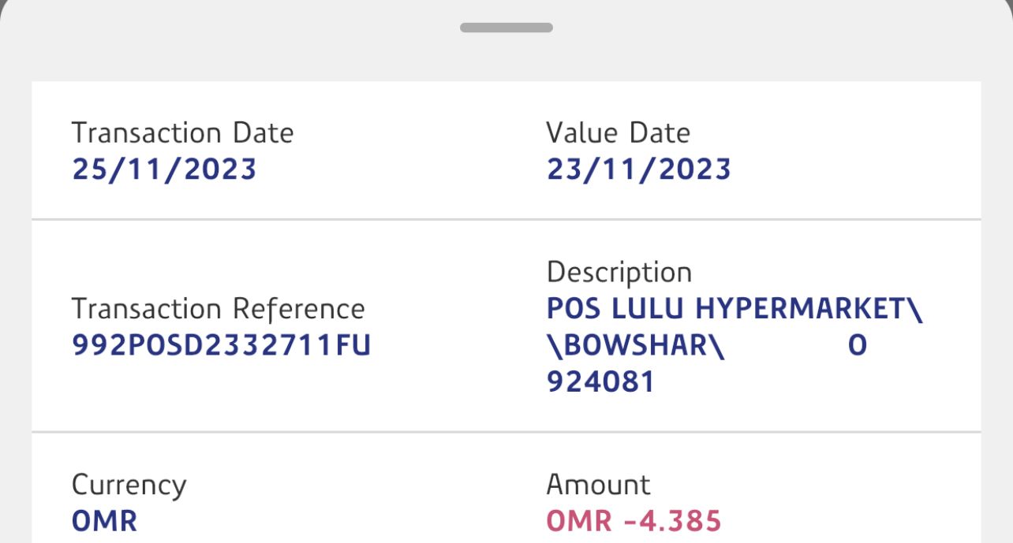Select the transaction date 25/11/2023

point(164,169)
